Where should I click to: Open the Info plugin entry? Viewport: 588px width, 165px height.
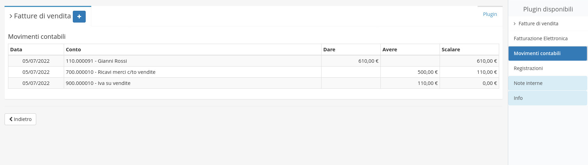548,98
